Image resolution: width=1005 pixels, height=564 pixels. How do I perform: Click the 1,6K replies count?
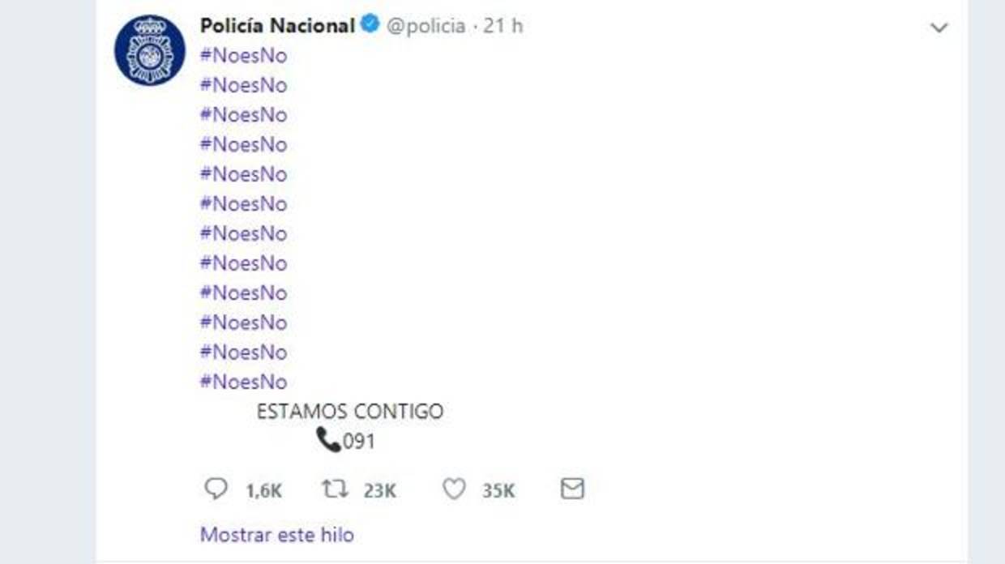[x=263, y=491]
